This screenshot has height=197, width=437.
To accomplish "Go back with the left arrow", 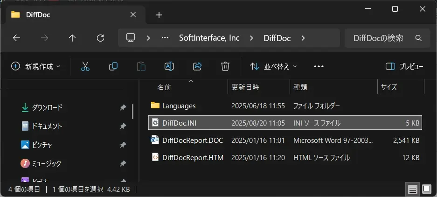I will tap(16, 38).
